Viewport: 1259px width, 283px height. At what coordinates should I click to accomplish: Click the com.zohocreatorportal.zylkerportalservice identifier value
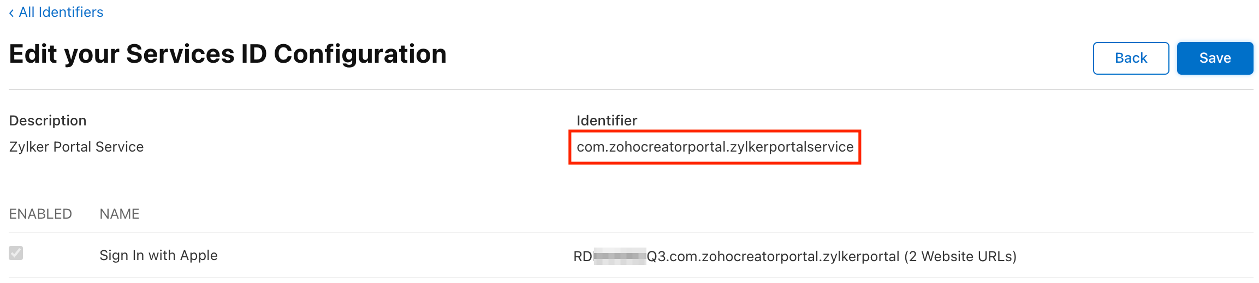714,147
